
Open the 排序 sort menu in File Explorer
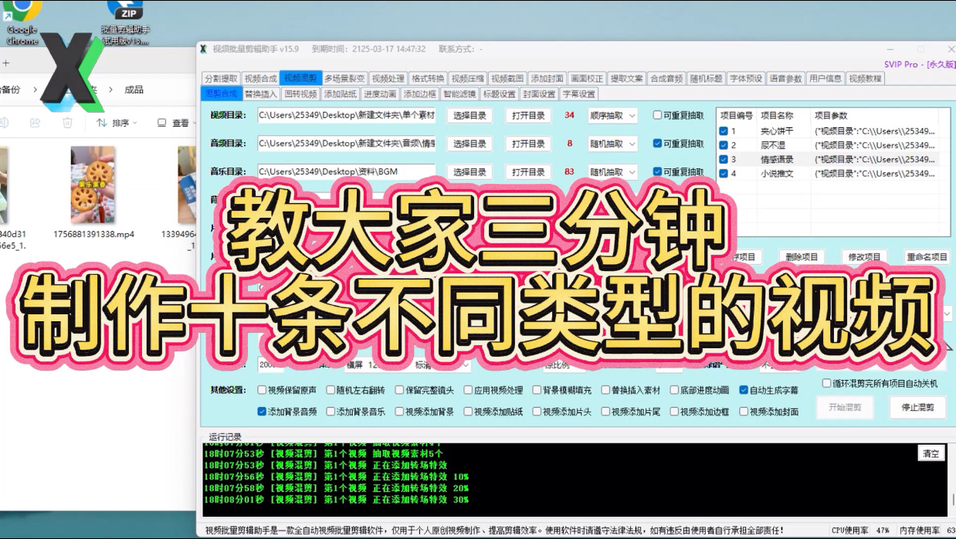point(117,123)
